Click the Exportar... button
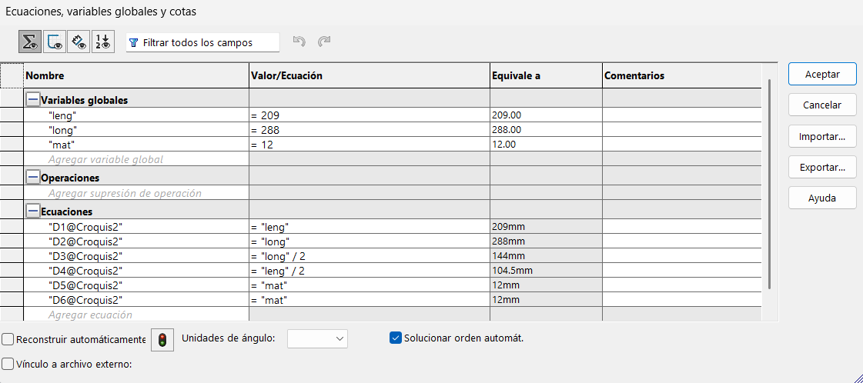 [822, 166]
